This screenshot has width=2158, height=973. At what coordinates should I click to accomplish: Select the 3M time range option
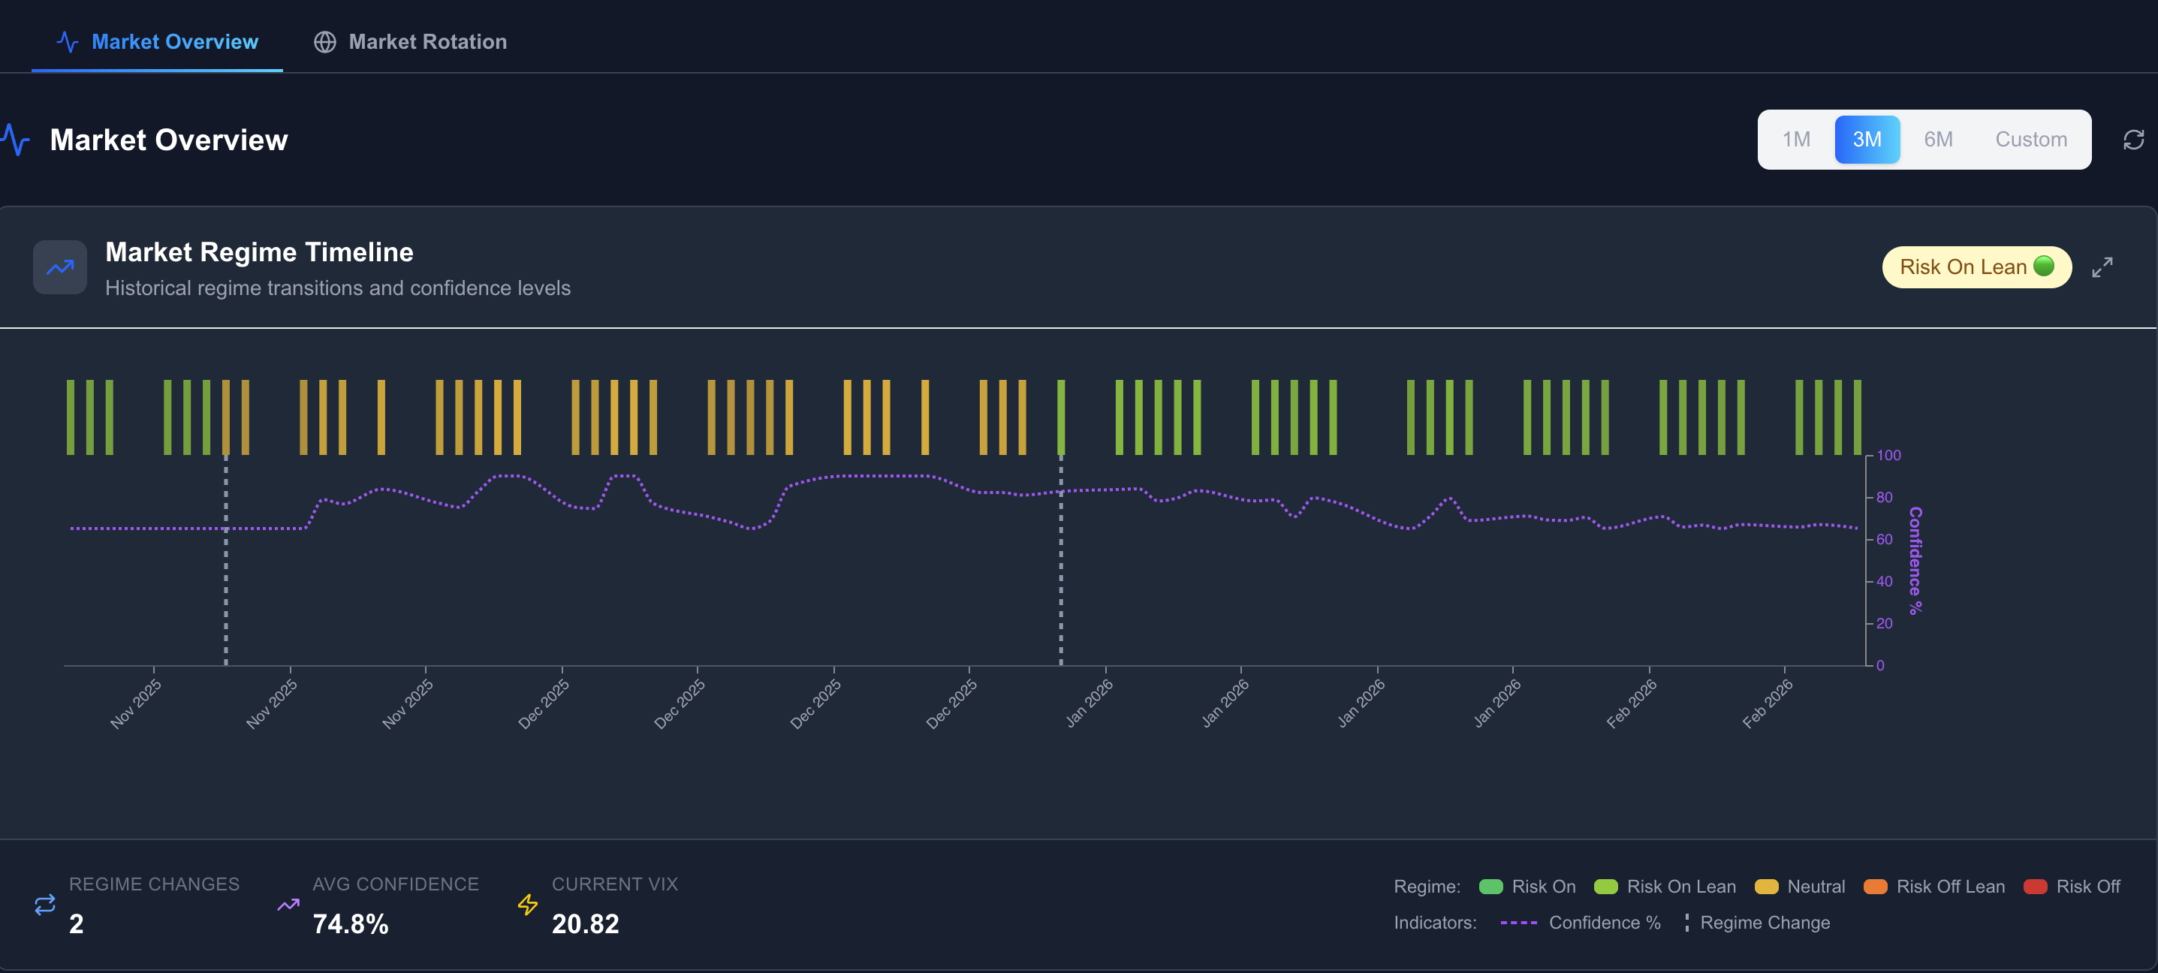1867,140
